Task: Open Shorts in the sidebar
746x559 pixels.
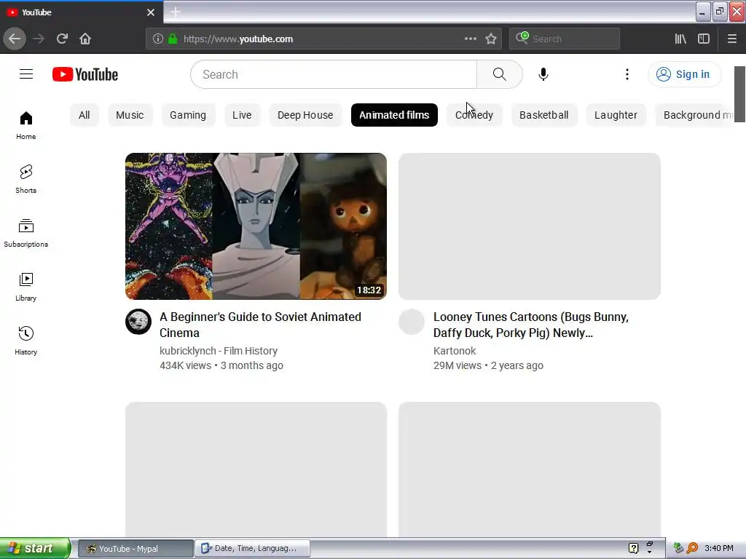Action: [x=26, y=179]
